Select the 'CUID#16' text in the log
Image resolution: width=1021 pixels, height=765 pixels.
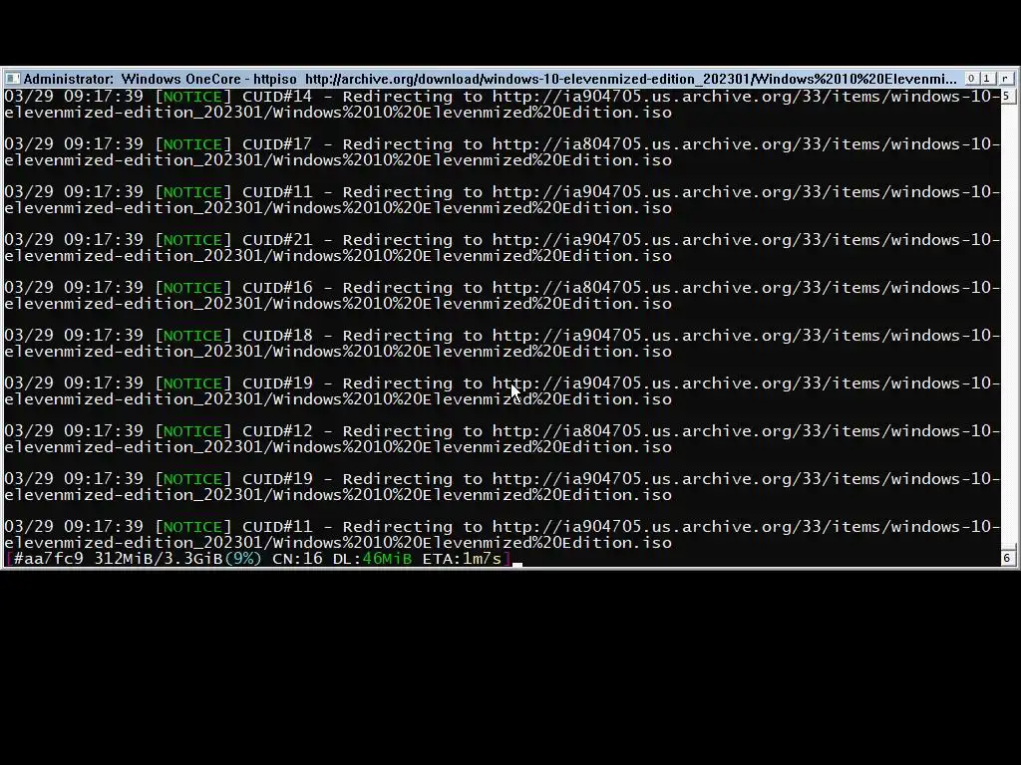click(277, 288)
